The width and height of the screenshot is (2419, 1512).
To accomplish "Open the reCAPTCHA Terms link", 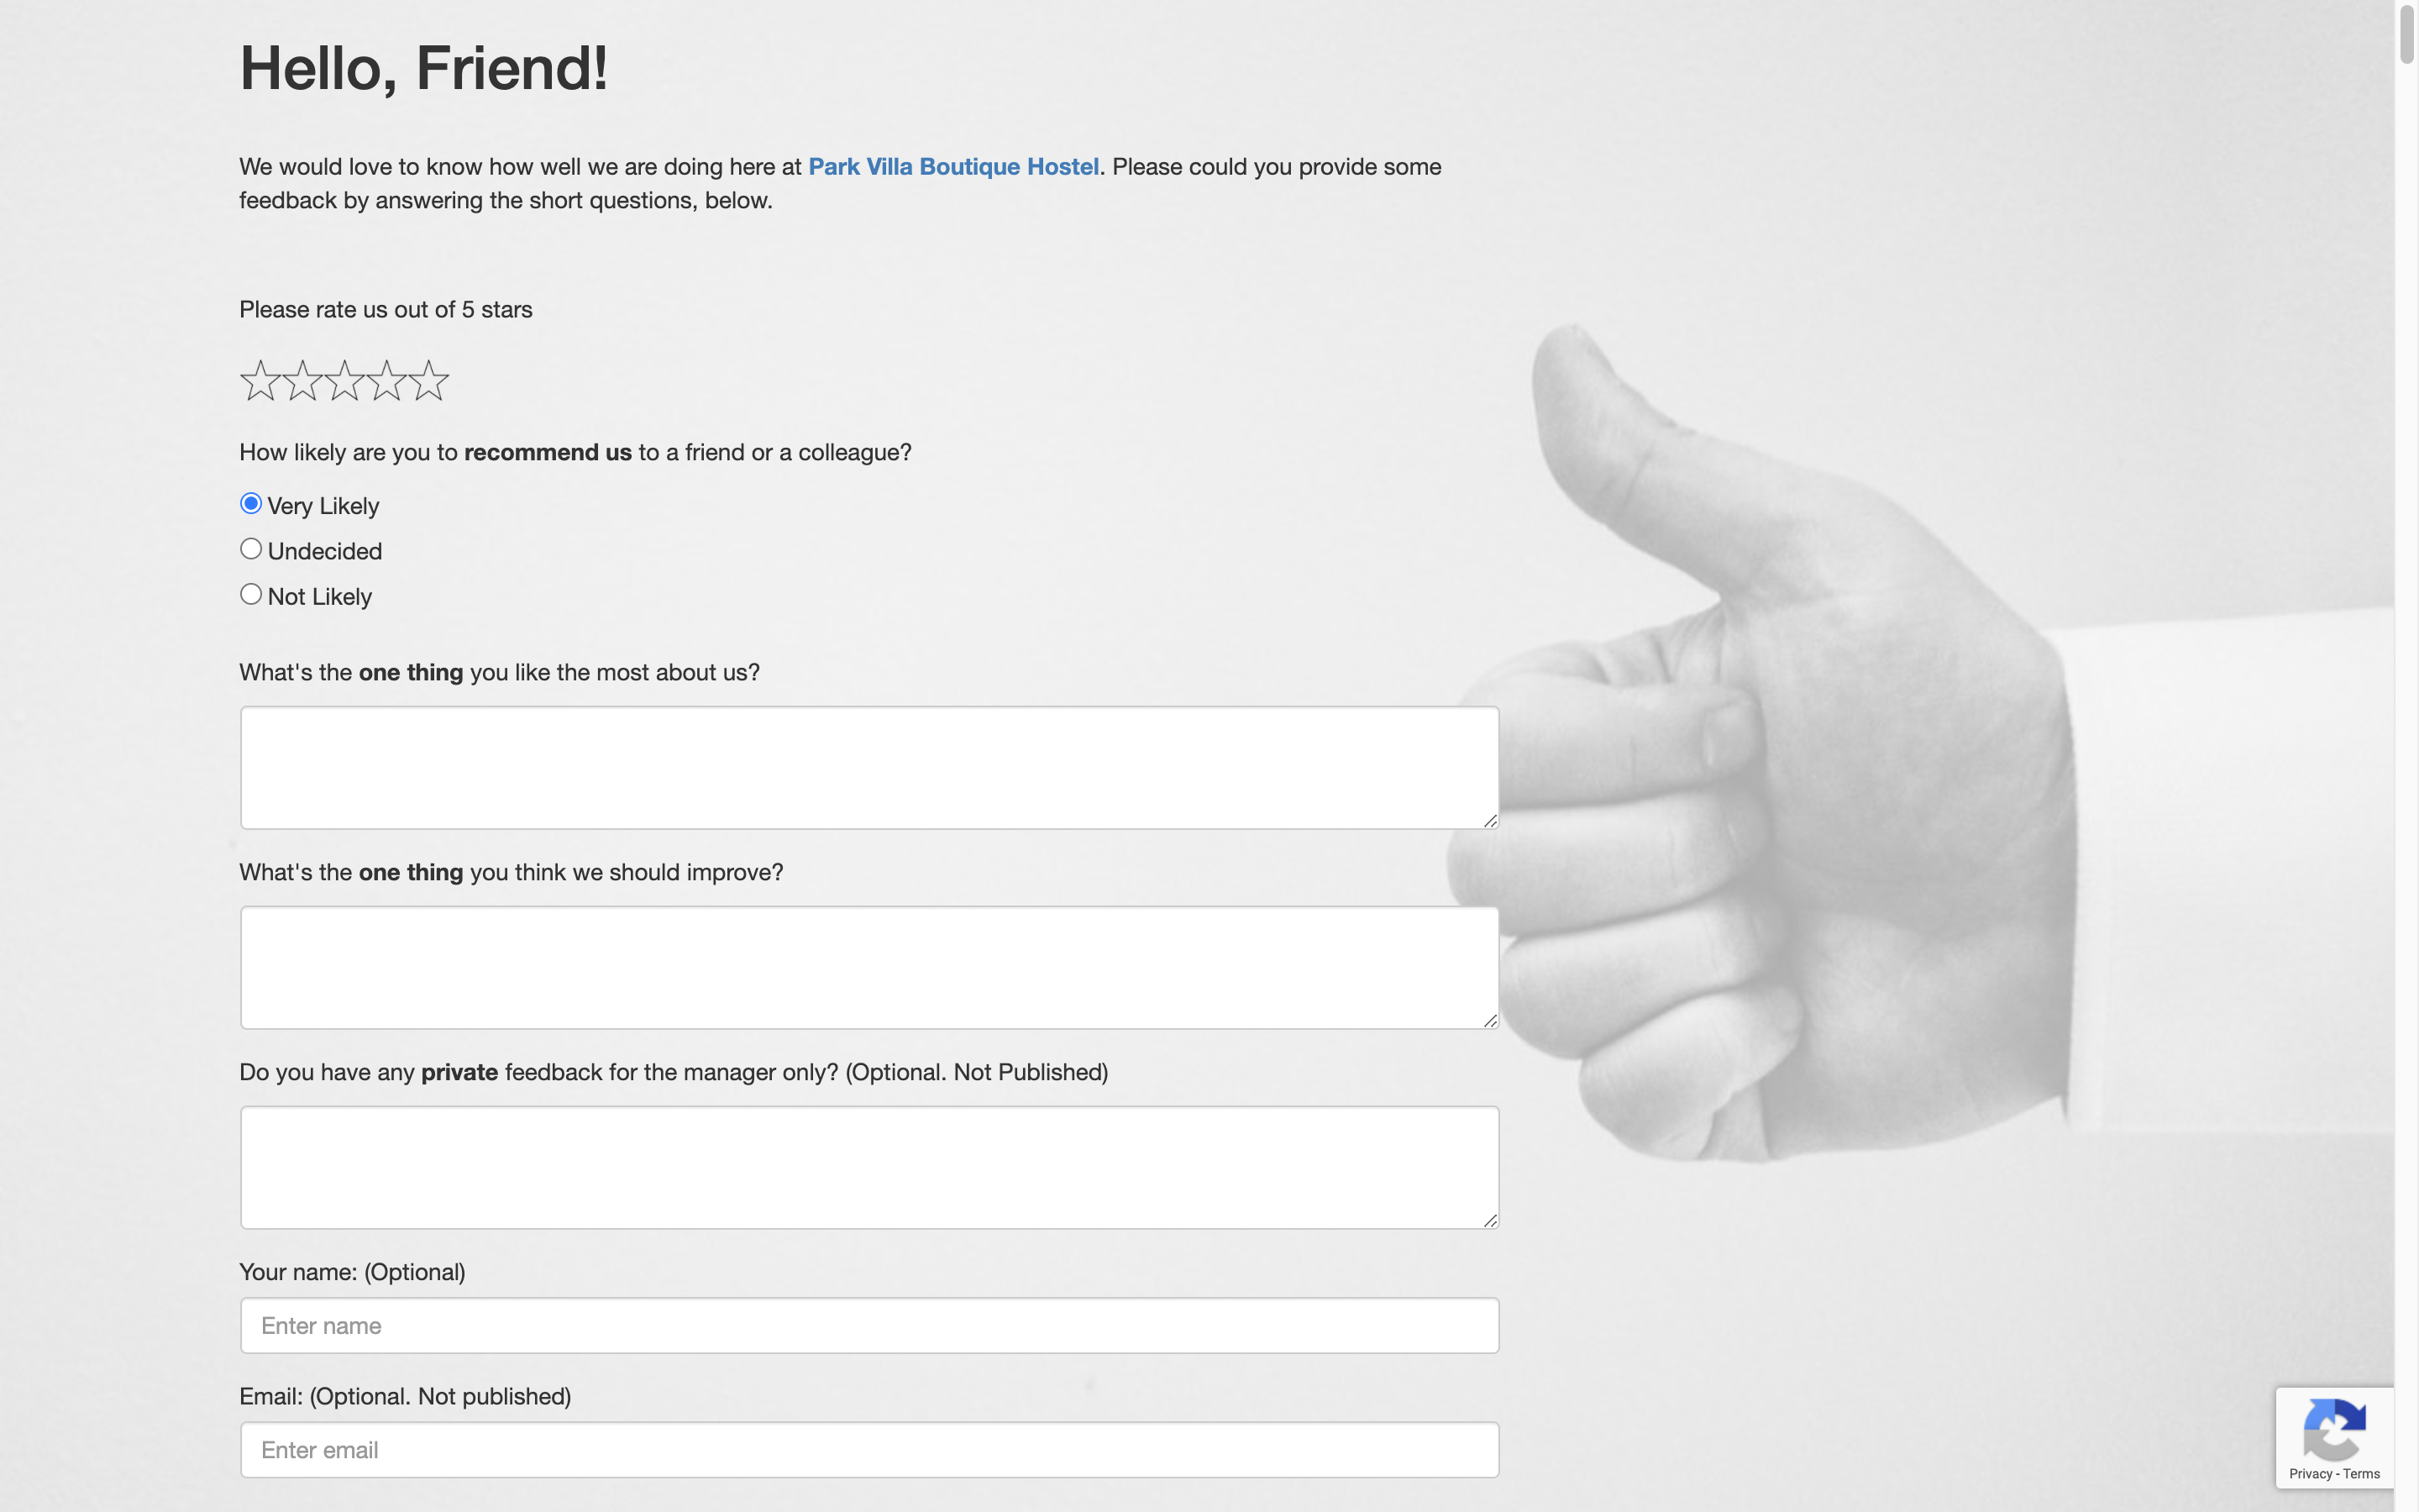I will click(2361, 1474).
